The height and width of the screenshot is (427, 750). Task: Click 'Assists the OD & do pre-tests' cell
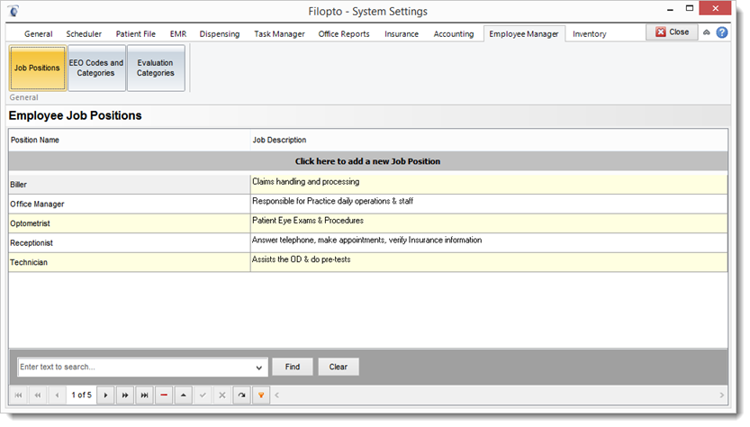(x=489, y=262)
